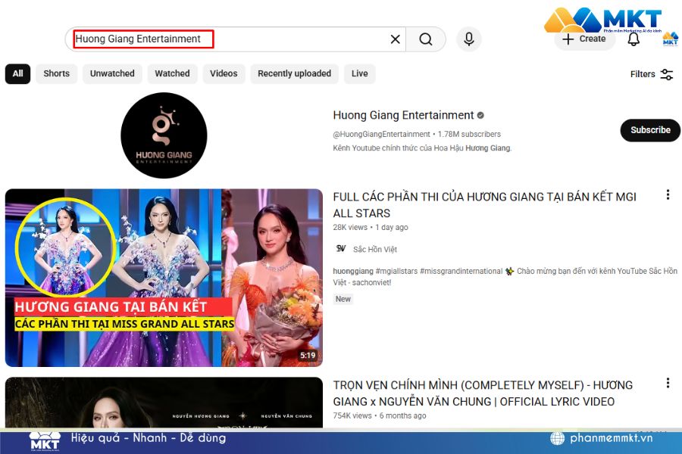Start voice search with microphone icon
The width and height of the screenshot is (682, 454).
(x=469, y=39)
